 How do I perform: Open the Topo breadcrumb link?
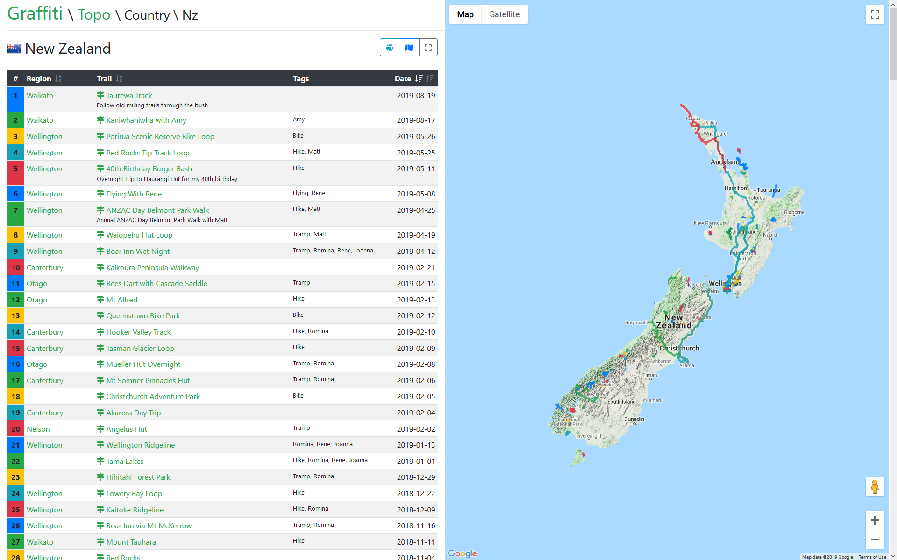point(94,14)
